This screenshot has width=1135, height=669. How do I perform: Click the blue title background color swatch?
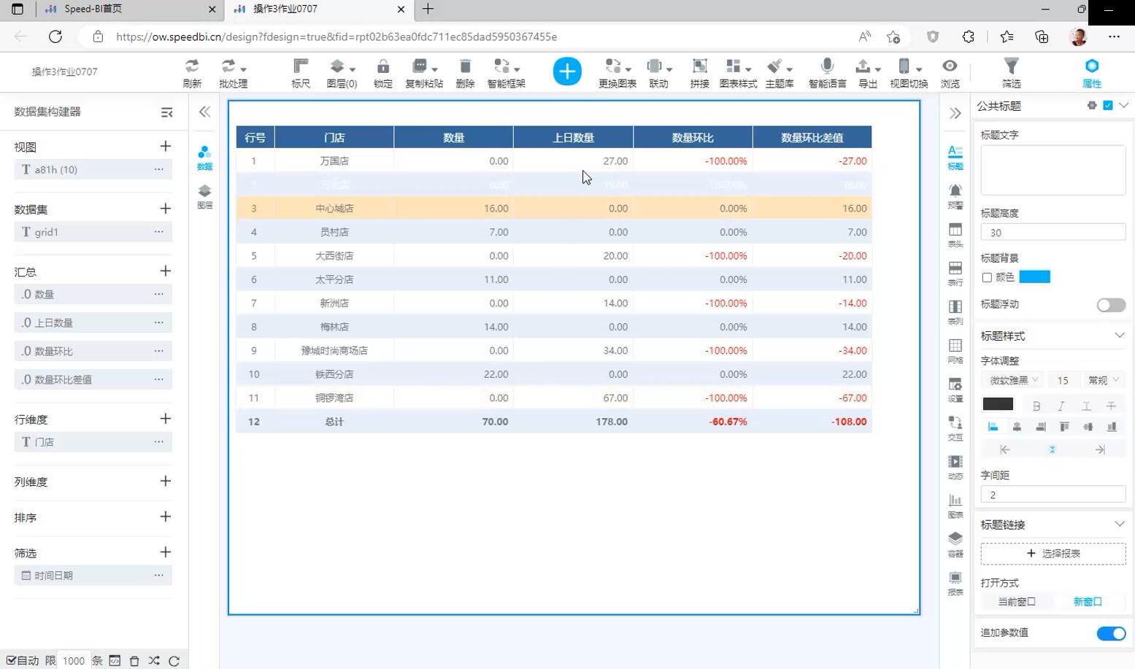(1034, 277)
